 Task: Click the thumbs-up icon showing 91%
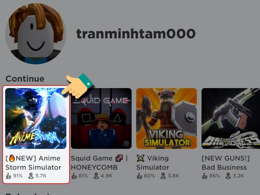(8, 176)
